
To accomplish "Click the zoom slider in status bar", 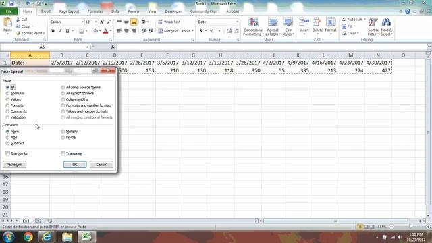I will tap(410, 227).
